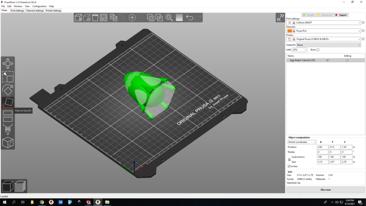
Task: Toggle the scale factors lock icon
Action: coord(289,159)
